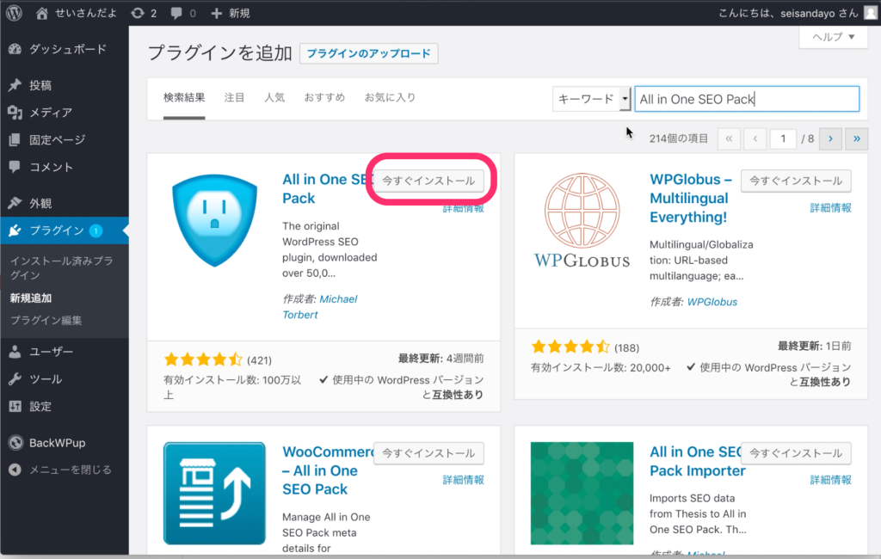Viewport: 881px width, 559px height.
Task: Go to the next results page arrow
Action: tap(830, 138)
